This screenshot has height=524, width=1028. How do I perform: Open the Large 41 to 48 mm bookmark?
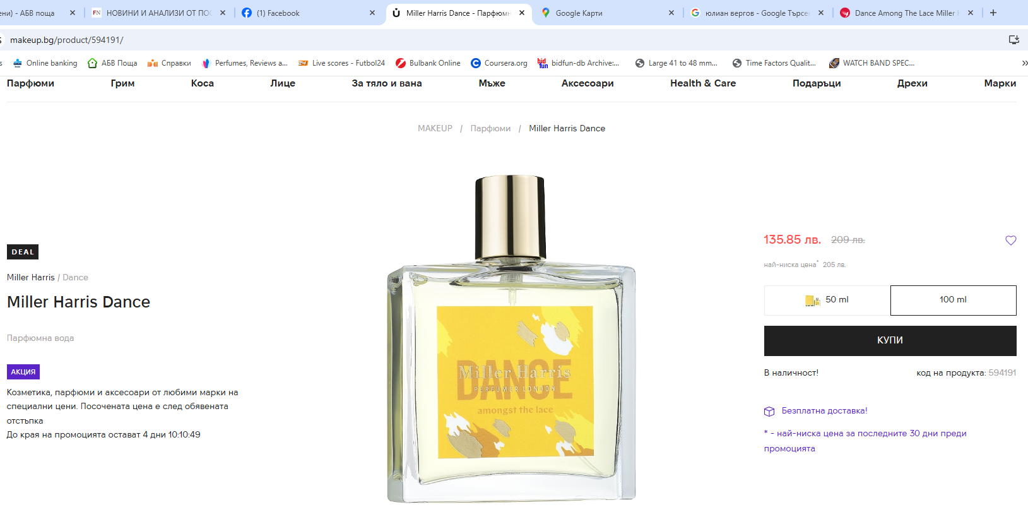point(676,63)
